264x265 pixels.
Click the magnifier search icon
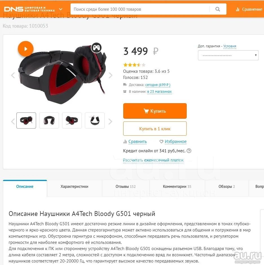tap(218, 9)
